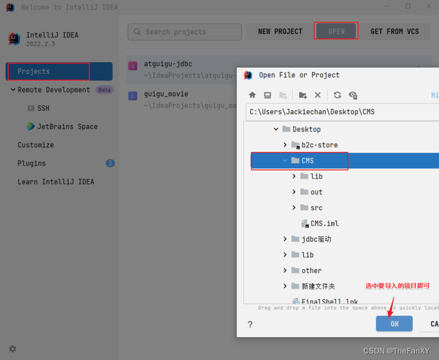Image resolution: width=439 pixels, height=360 pixels.
Task: Click the CMS.iml file icon
Action: click(x=304, y=223)
